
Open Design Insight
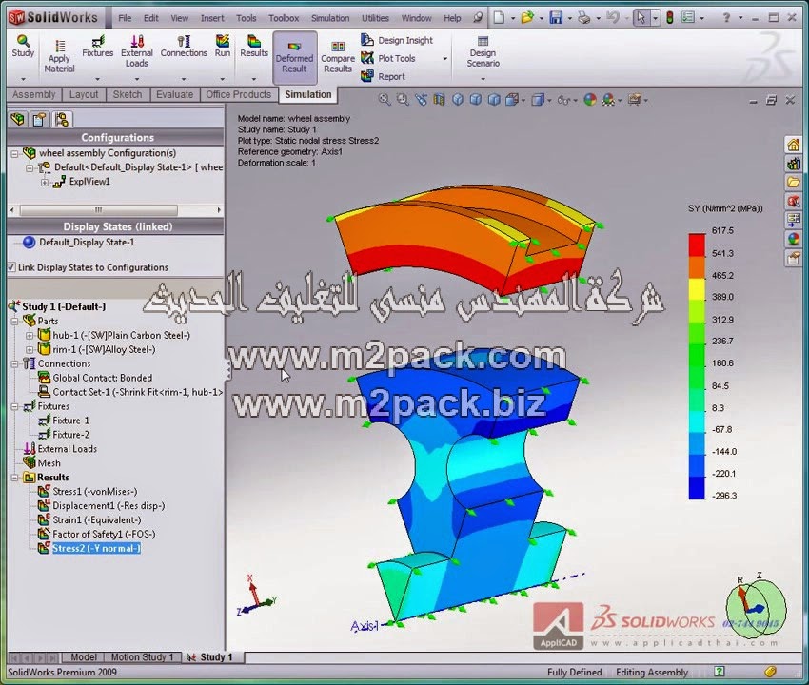point(397,40)
